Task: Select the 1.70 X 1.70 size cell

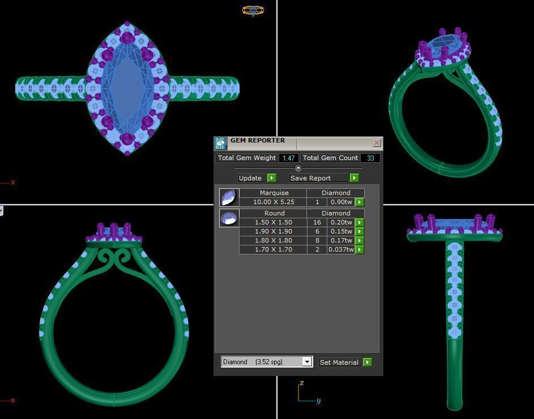Action: click(x=273, y=249)
